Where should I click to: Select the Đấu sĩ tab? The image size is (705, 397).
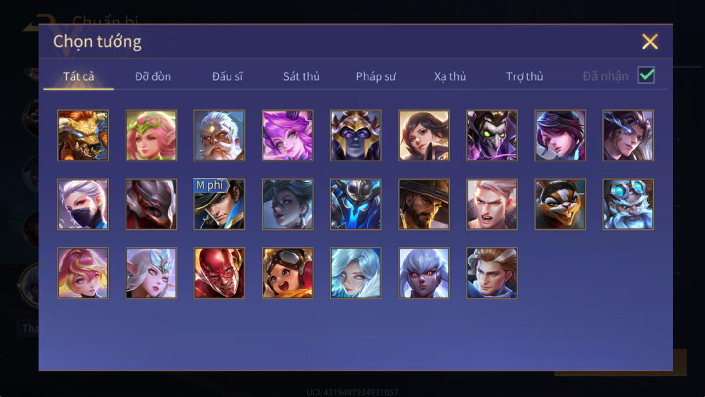tap(227, 76)
